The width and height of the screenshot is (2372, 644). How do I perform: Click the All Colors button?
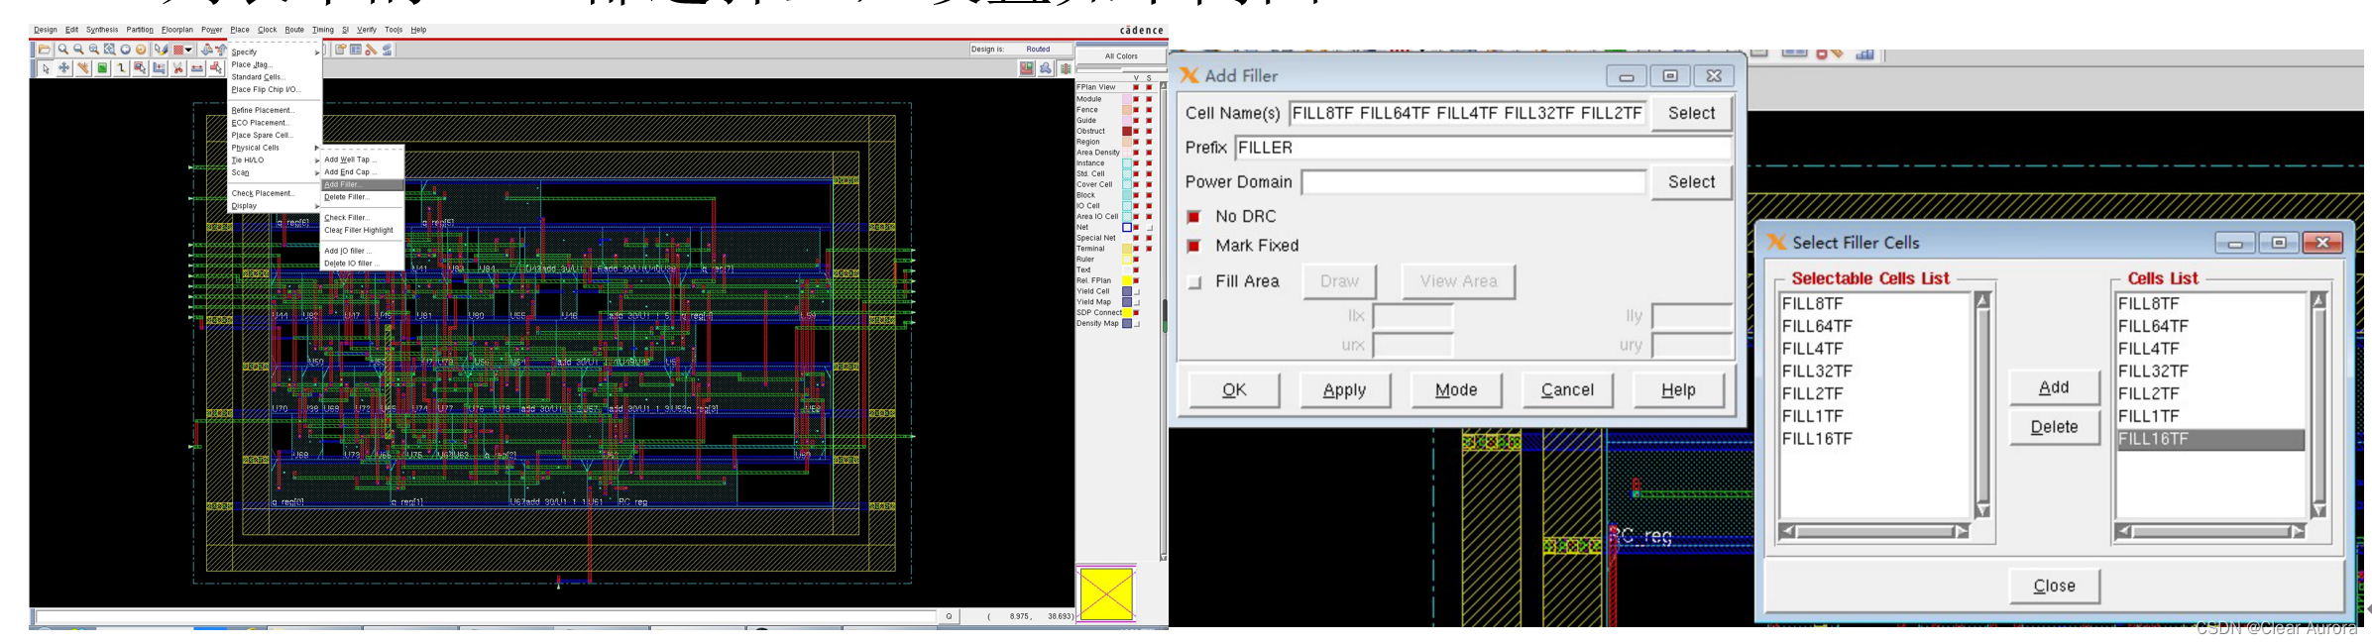[1121, 56]
